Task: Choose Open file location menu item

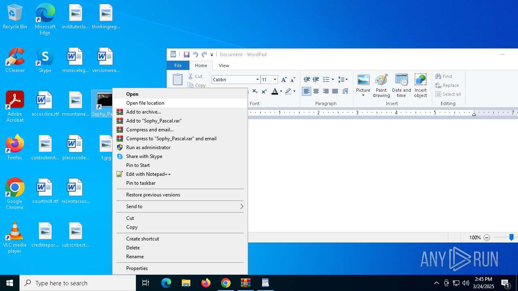Action: (x=180, y=103)
